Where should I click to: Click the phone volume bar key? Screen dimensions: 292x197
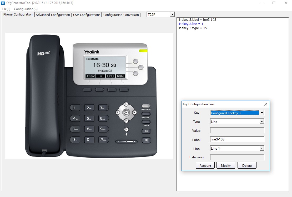click(127, 142)
